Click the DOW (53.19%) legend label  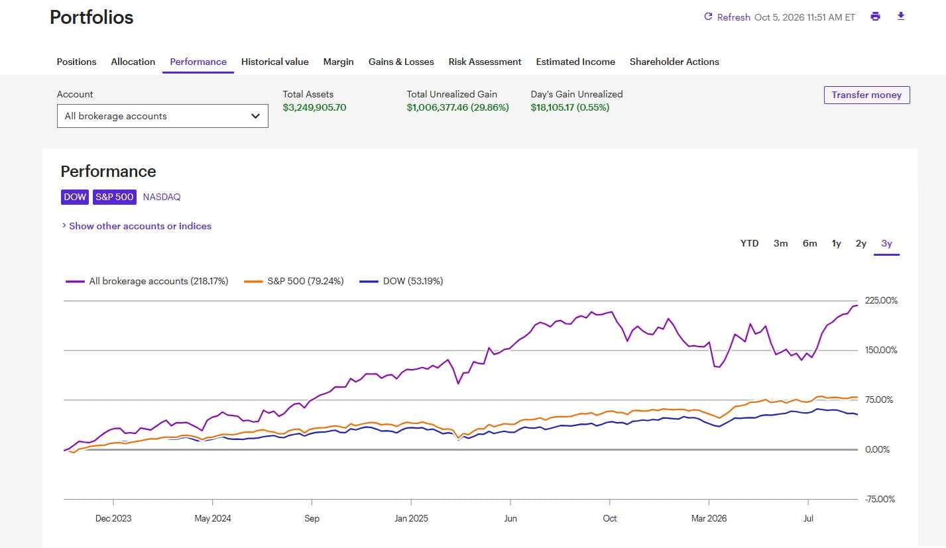pos(413,281)
